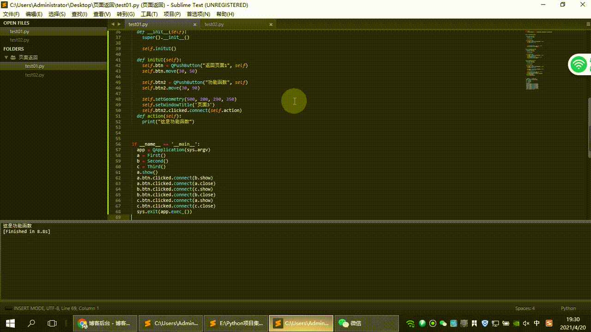Collapse the 页面返回 folder tree
This screenshot has height=332, width=591.
point(6,58)
